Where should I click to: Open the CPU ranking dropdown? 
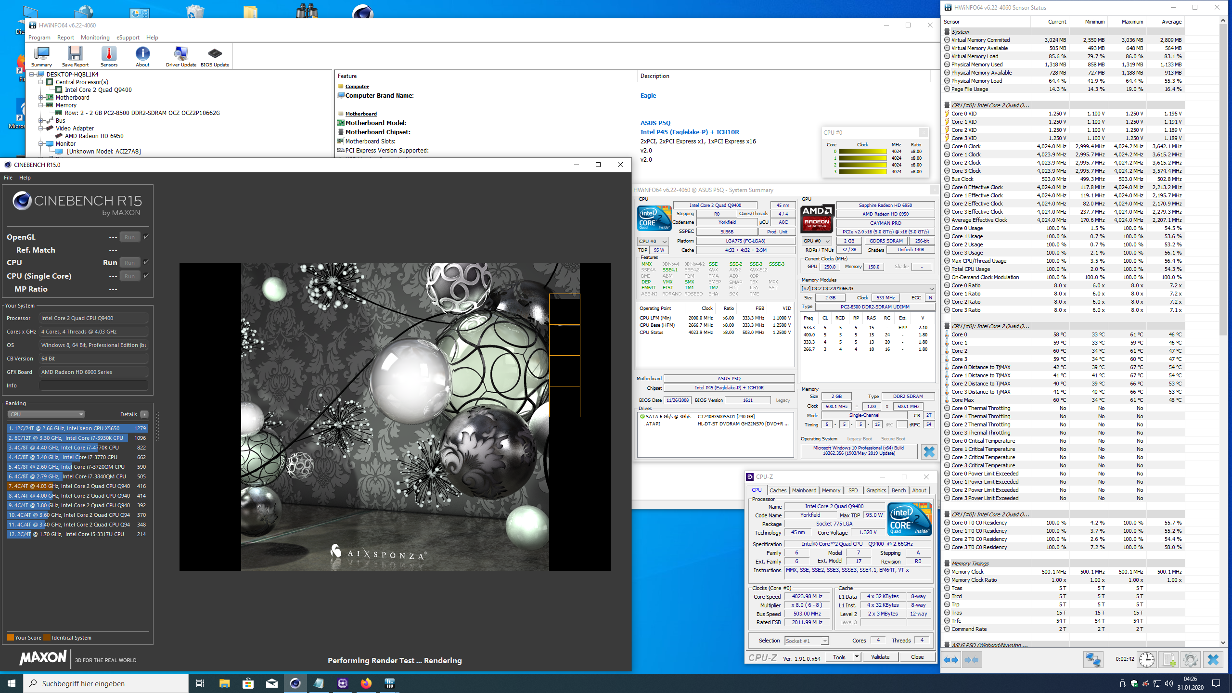[46, 414]
